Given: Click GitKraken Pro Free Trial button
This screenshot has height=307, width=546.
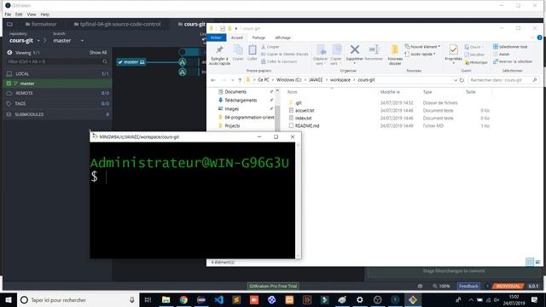Looking at the screenshot, I should [273, 287].
